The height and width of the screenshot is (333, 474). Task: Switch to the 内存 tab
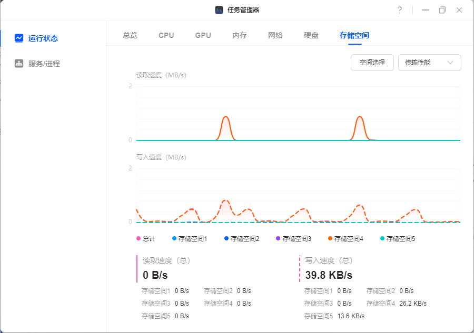[240, 35]
